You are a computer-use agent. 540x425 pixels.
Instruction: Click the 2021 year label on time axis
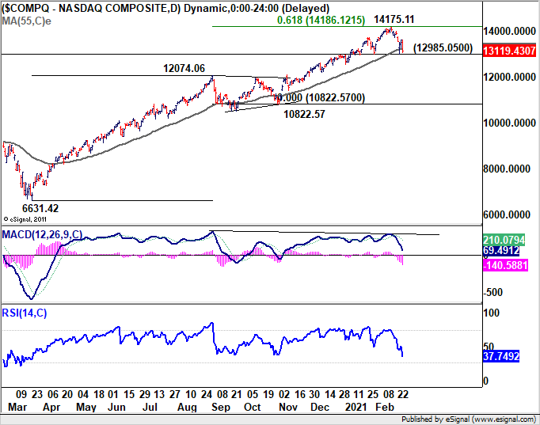tap(356, 407)
